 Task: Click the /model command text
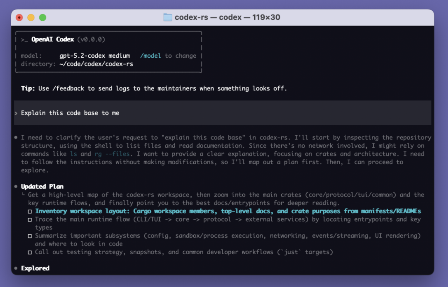[150, 56]
